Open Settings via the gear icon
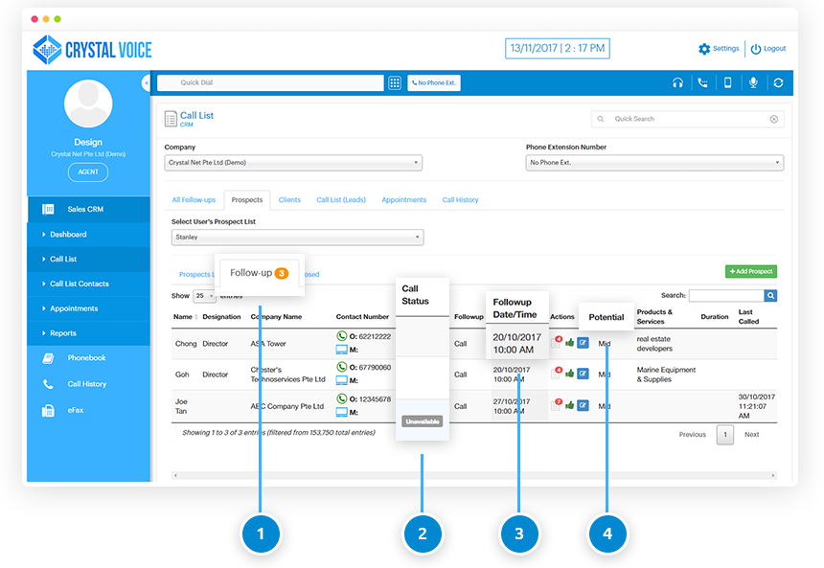This screenshot has width=824, height=568. coord(704,49)
